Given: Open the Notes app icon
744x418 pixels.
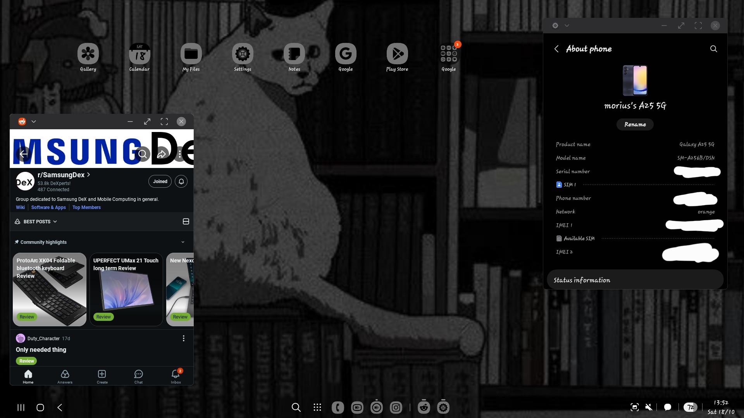Looking at the screenshot, I should (294, 54).
